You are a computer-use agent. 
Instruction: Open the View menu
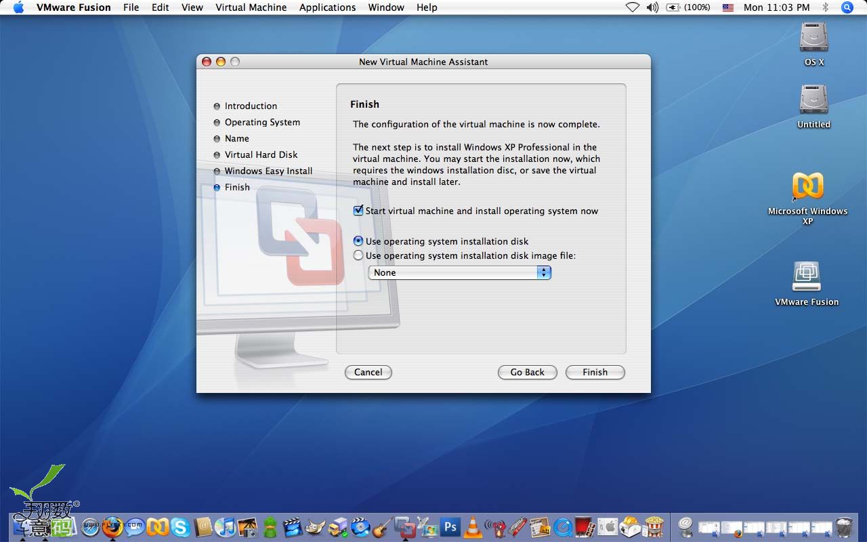192,7
